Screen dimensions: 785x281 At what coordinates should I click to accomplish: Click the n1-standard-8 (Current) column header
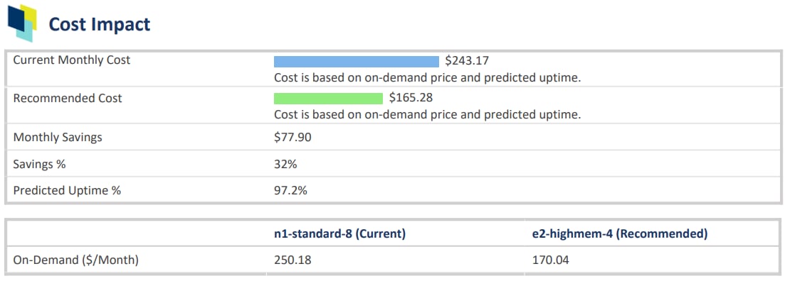coord(339,234)
